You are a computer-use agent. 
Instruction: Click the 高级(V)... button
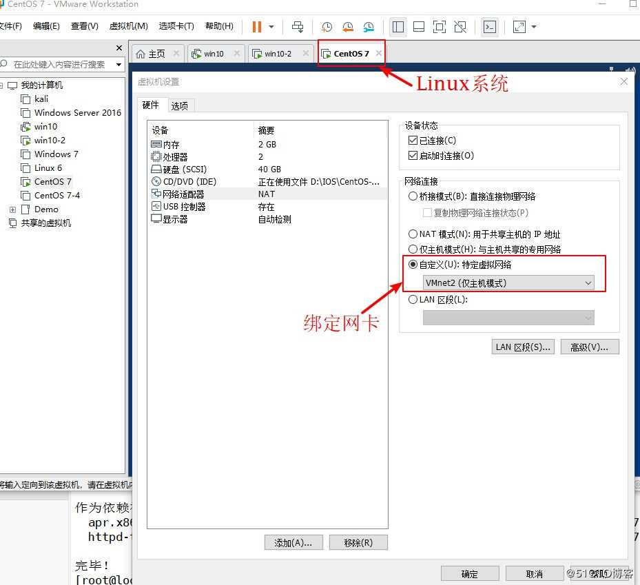[590, 347]
